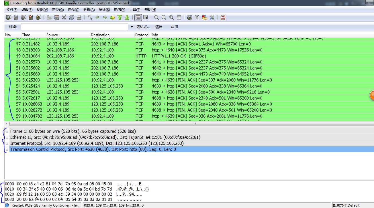Screen dimensions: 374x208
Task: Select packet 53 FIN, ACK row
Action: pyautogui.click(x=189, y=80)
